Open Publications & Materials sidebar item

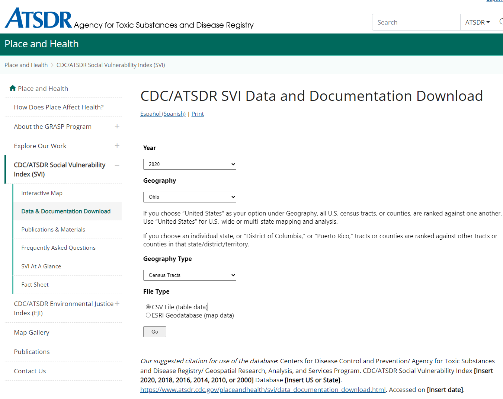[53, 229]
